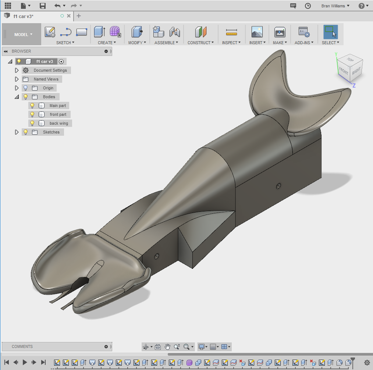This screenshot has width=373, height=370.
Task: Open the INSPECT menu
Action: coord(231,43)
